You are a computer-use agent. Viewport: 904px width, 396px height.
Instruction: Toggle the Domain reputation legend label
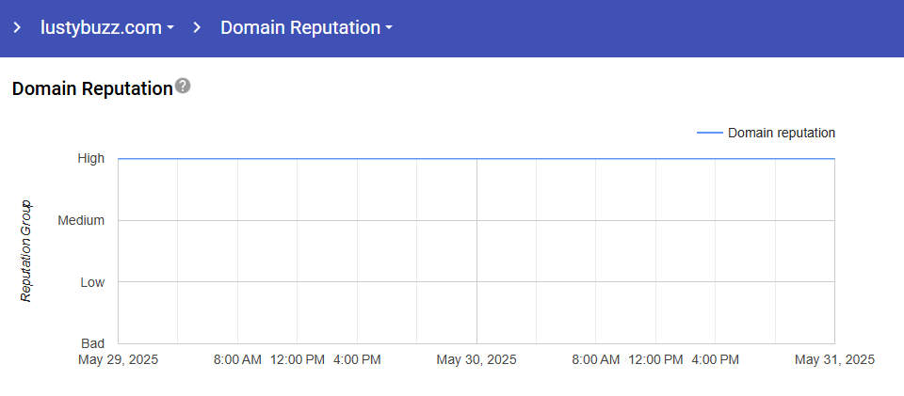pyautogui.click(x=781, y=133)
